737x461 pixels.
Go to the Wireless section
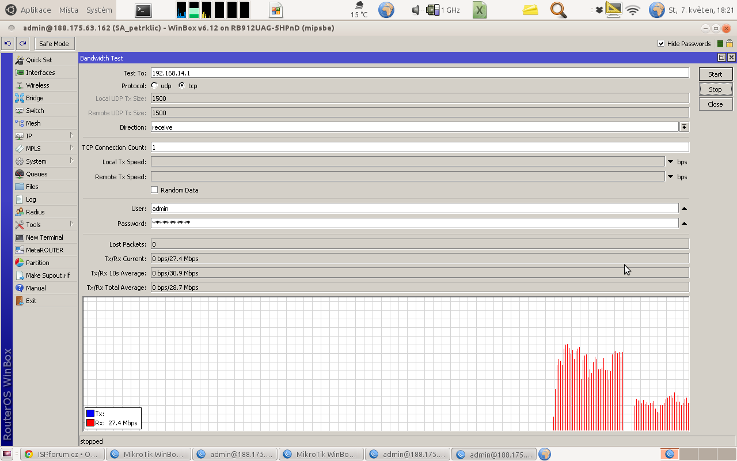(45, 85)
